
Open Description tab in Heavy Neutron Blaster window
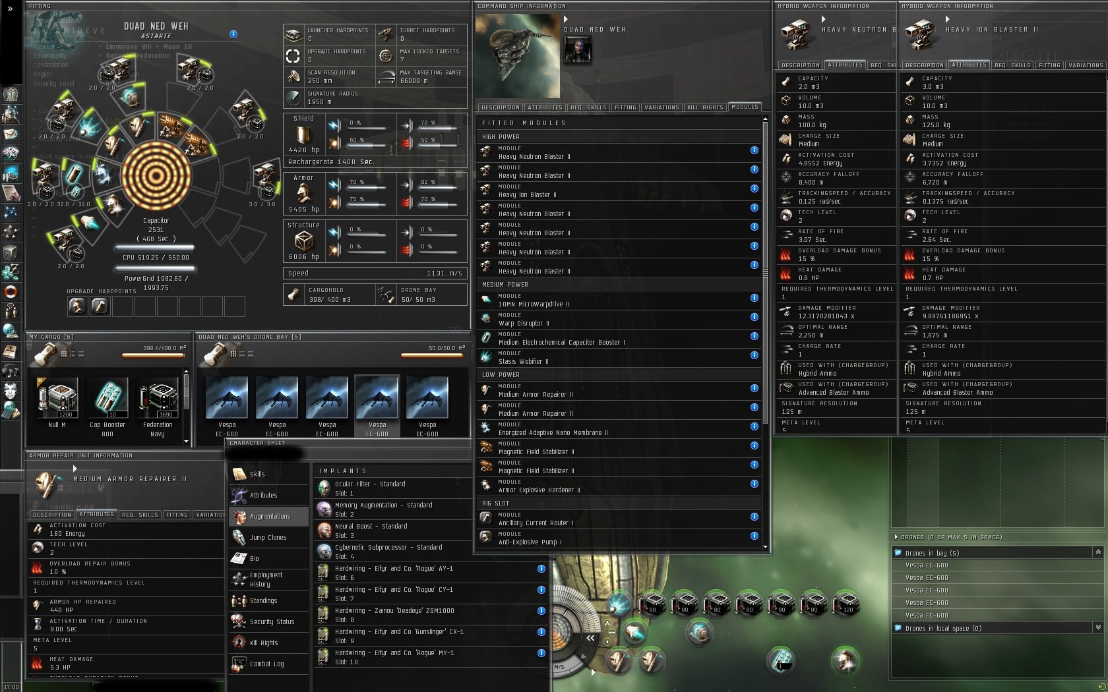click(x=800, y=65)
